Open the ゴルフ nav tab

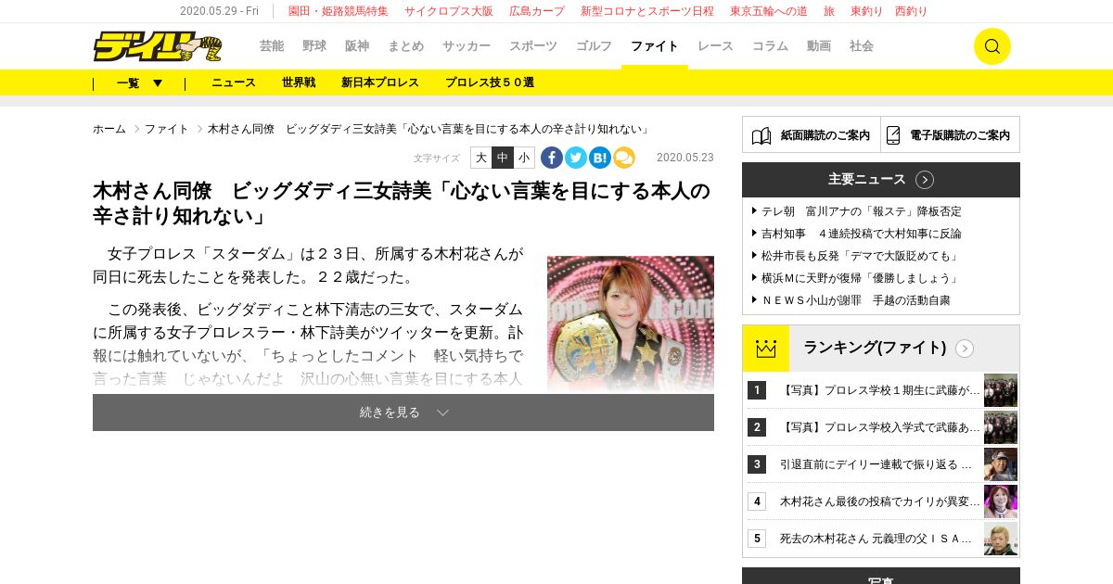[x=595, y=46]
